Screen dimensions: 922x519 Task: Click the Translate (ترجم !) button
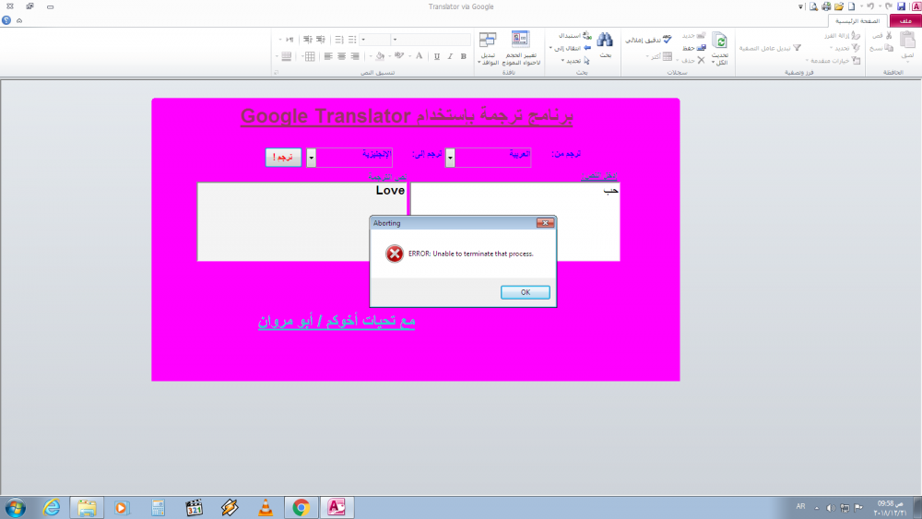[283, 157]
